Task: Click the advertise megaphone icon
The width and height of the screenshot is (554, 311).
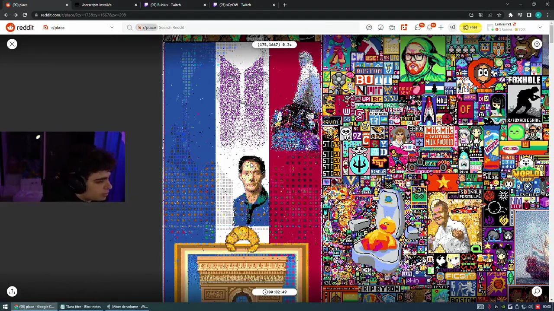Action: tap(452, 28)
